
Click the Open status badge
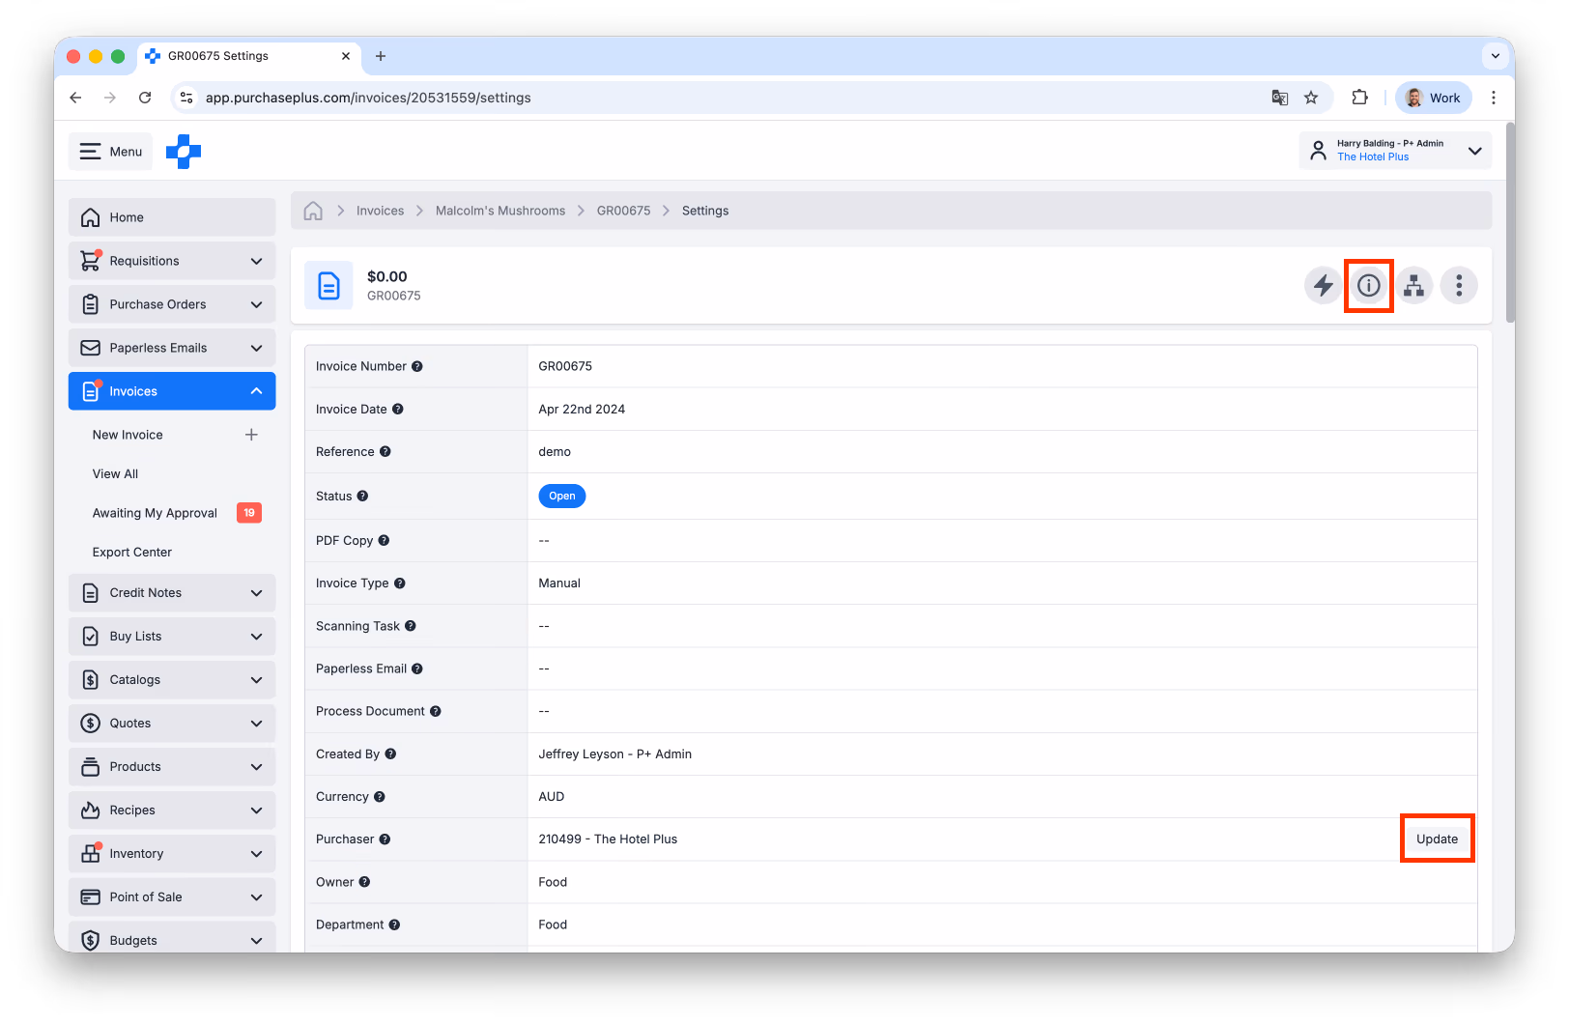562,497
